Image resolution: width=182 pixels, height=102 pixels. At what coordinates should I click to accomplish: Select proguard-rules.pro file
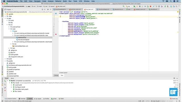pos(17,57)
